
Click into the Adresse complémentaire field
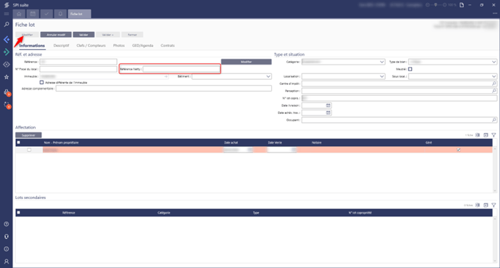point(164,89)
